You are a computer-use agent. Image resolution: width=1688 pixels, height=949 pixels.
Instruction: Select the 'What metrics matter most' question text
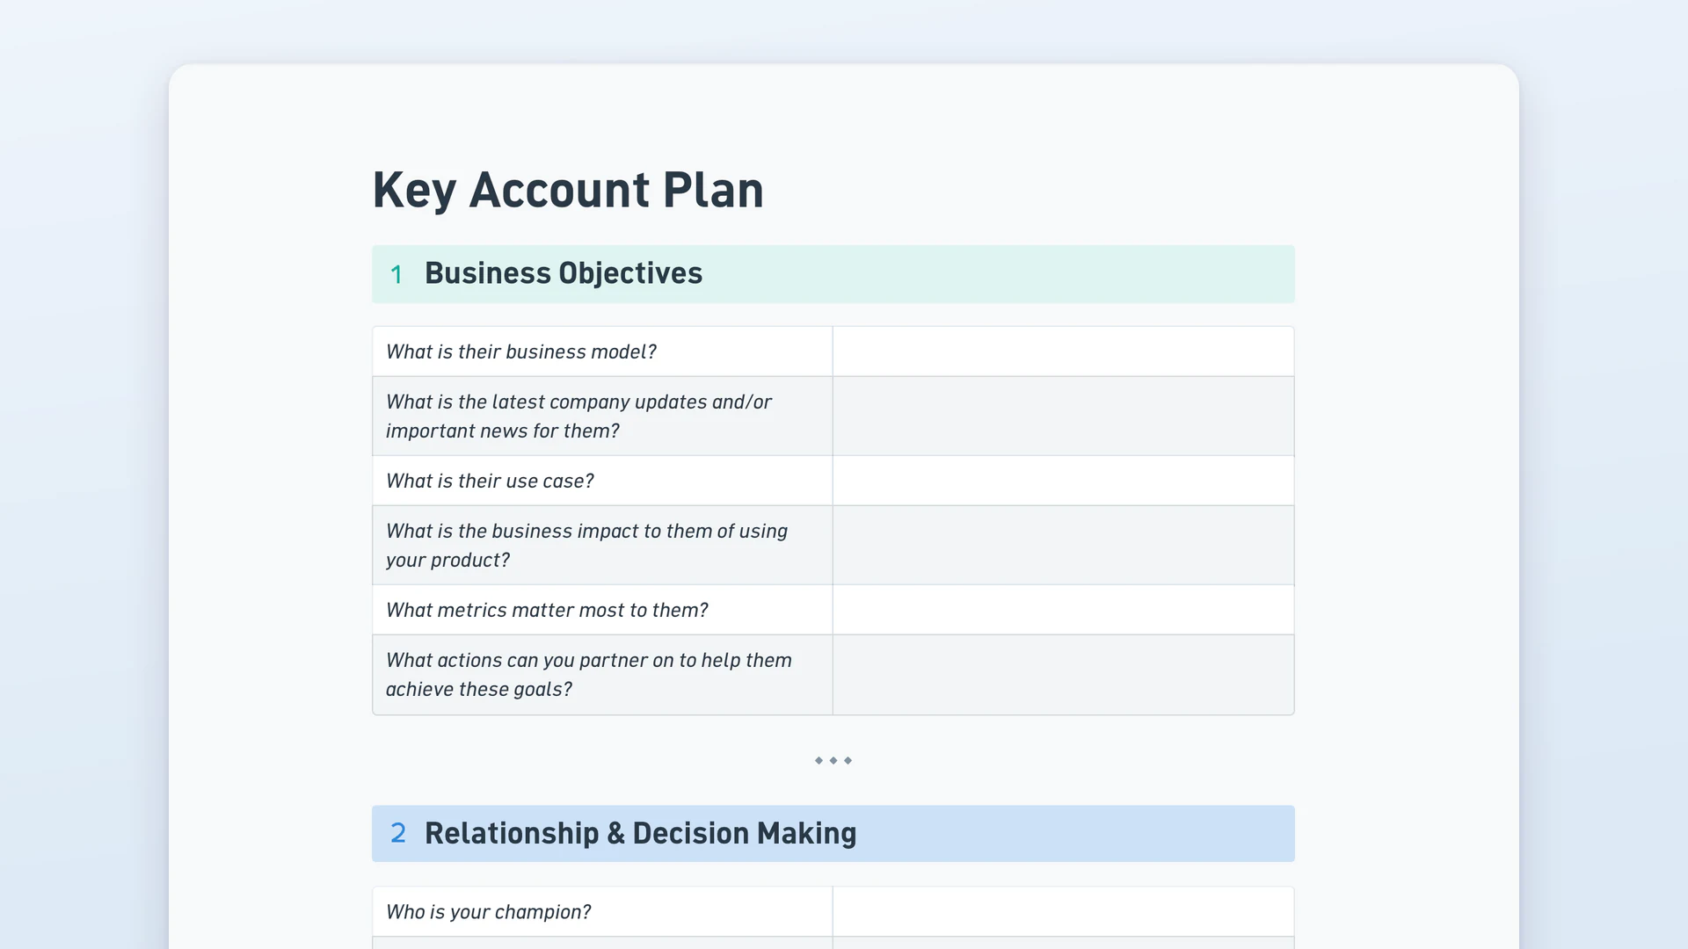pyautogui.click(x=547, y=610)
